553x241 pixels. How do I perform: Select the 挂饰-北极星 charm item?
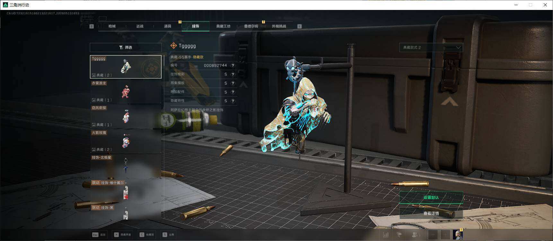(x=126, y=166)
